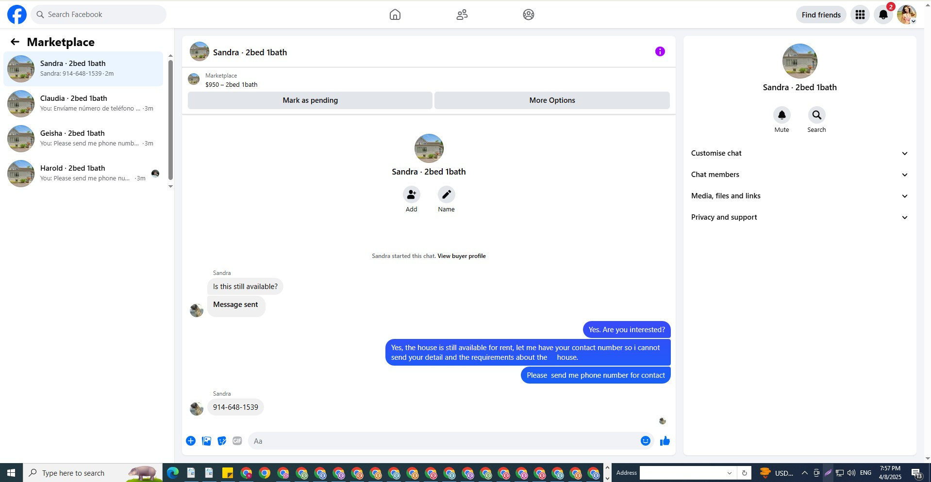Open Sticky Notes from taskbar
This screenshot has width=931, height=482.
click(x=228, y=473)
